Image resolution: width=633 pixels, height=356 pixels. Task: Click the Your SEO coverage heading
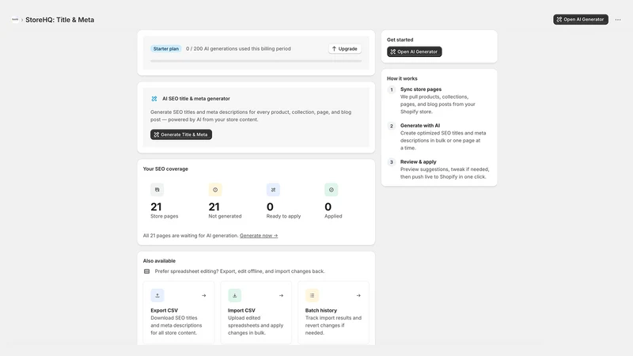(x=165, y=169)
